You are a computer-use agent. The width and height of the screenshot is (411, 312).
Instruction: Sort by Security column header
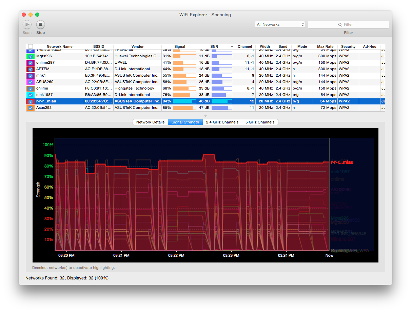point(348,46)
